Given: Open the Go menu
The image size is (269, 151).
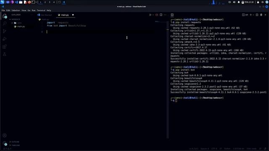Looking at the screenshot, I should pyautogui.click(x=29, y=10).
